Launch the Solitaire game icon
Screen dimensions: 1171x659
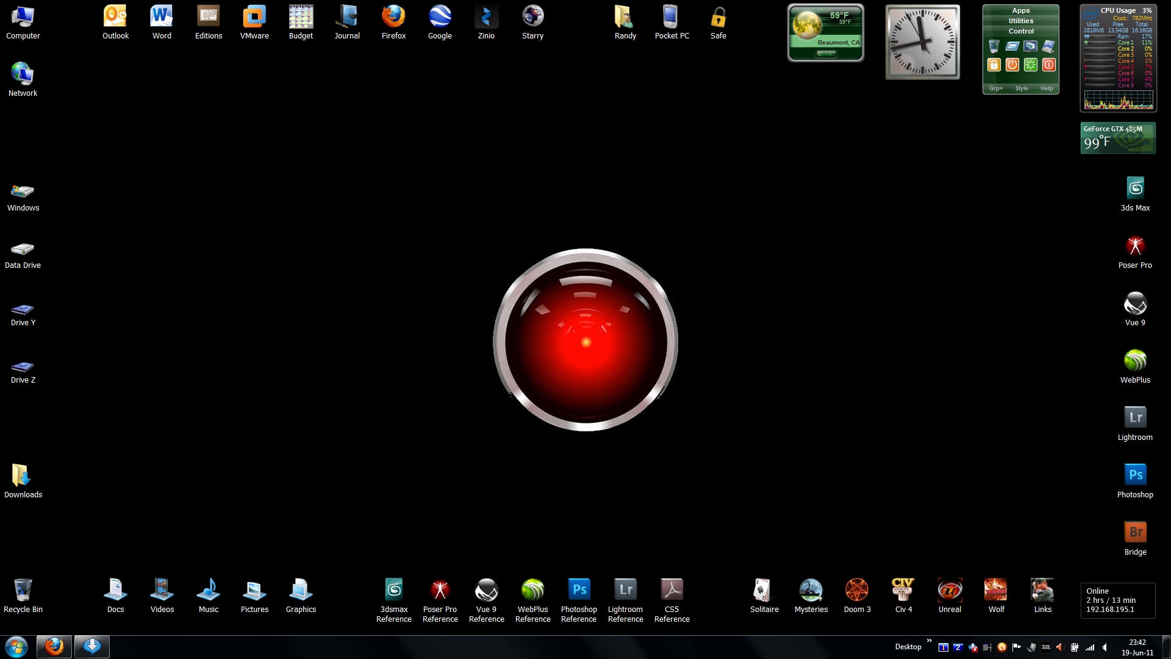pyautogui.click(x=764, y=596)
